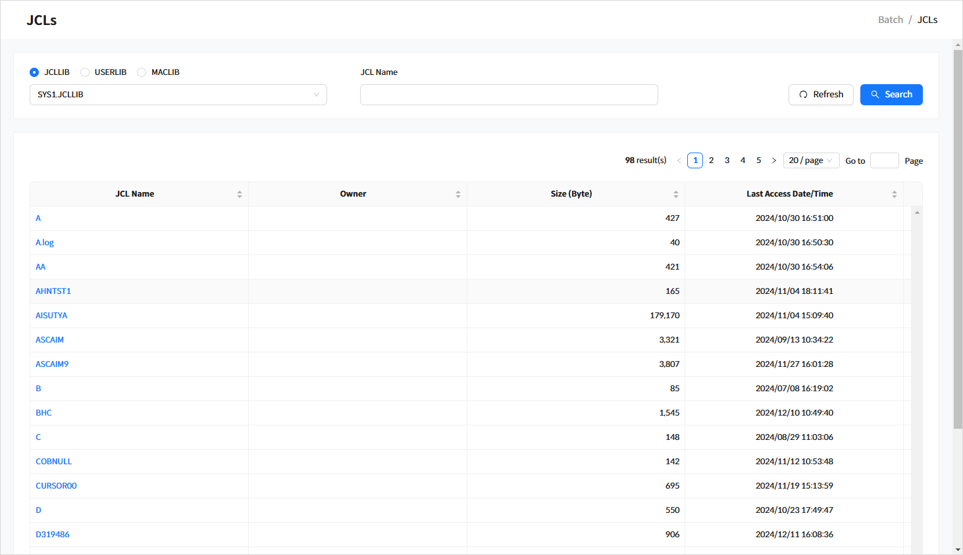Hit the Refresh button

(821, 95)
